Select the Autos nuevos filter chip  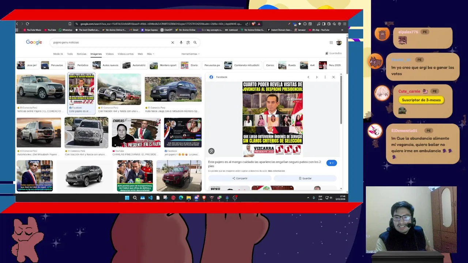point(106,65)
